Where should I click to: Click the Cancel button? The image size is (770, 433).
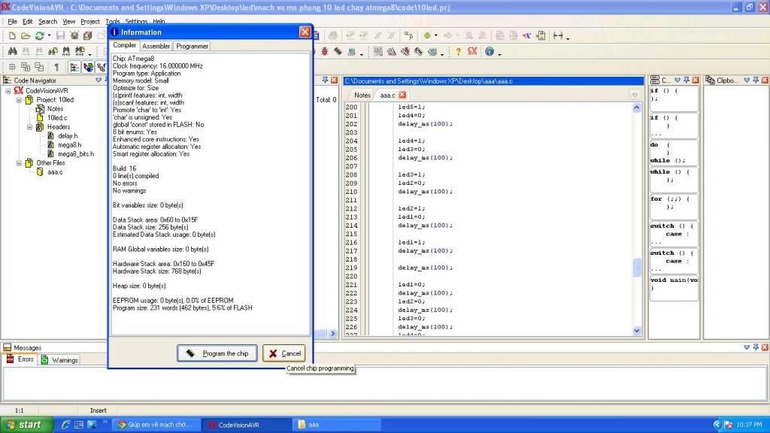(284, 353)
